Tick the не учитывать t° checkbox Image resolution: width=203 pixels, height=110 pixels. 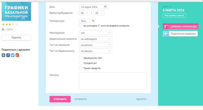(81, 26)
